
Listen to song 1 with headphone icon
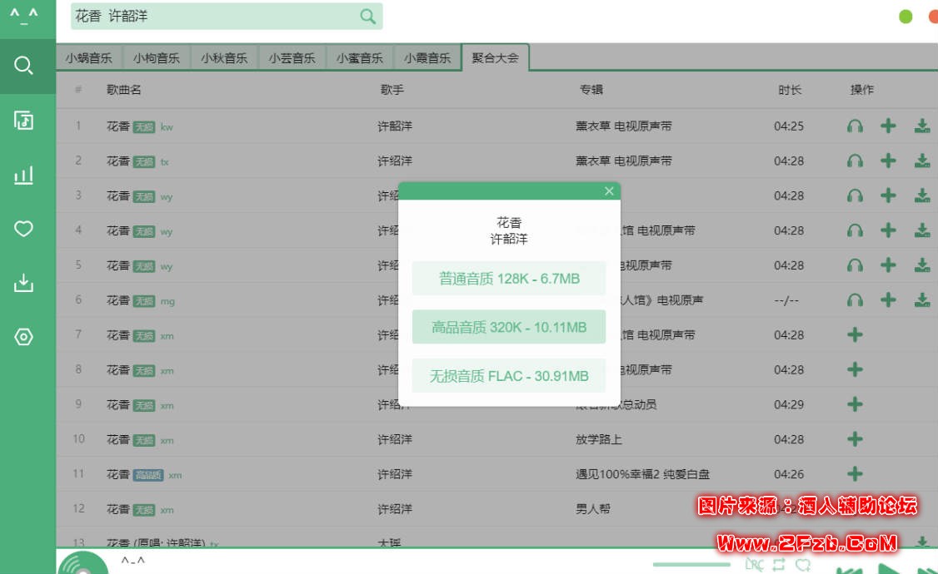855,126
